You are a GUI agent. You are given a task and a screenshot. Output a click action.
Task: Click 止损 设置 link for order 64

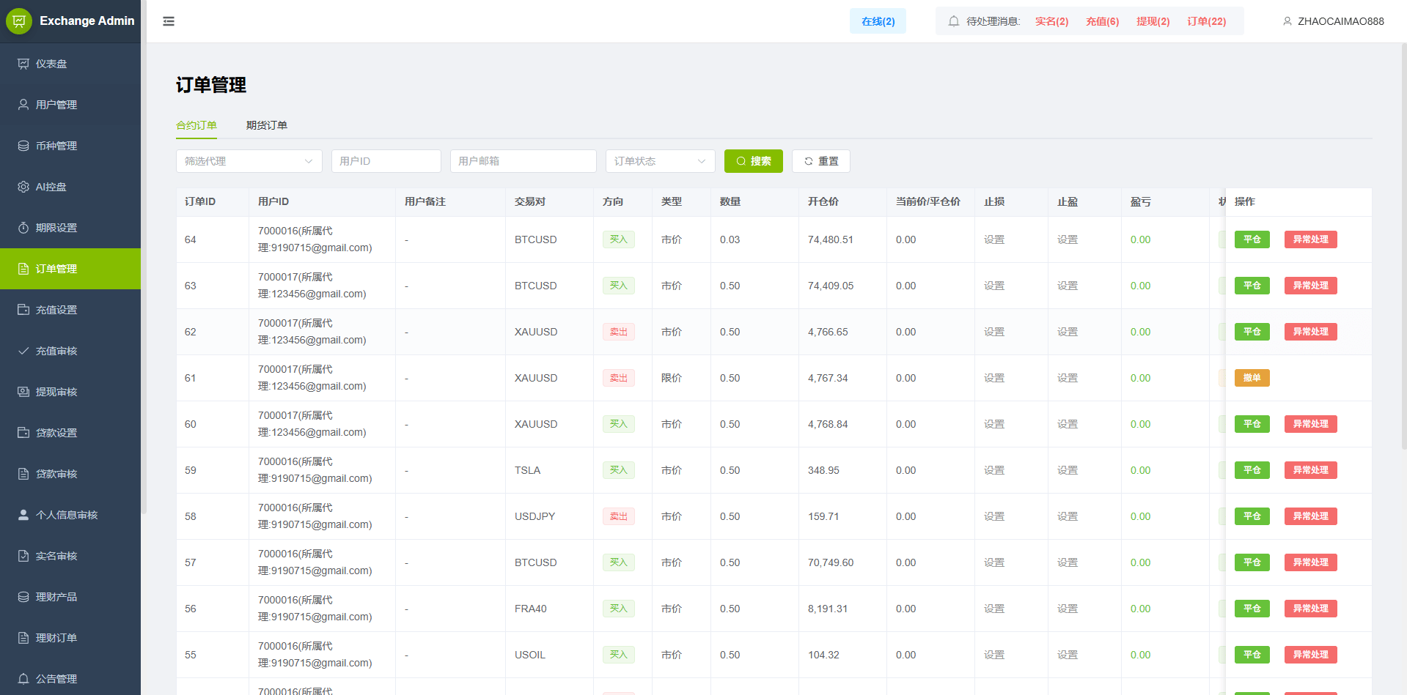tap(994, 239)
